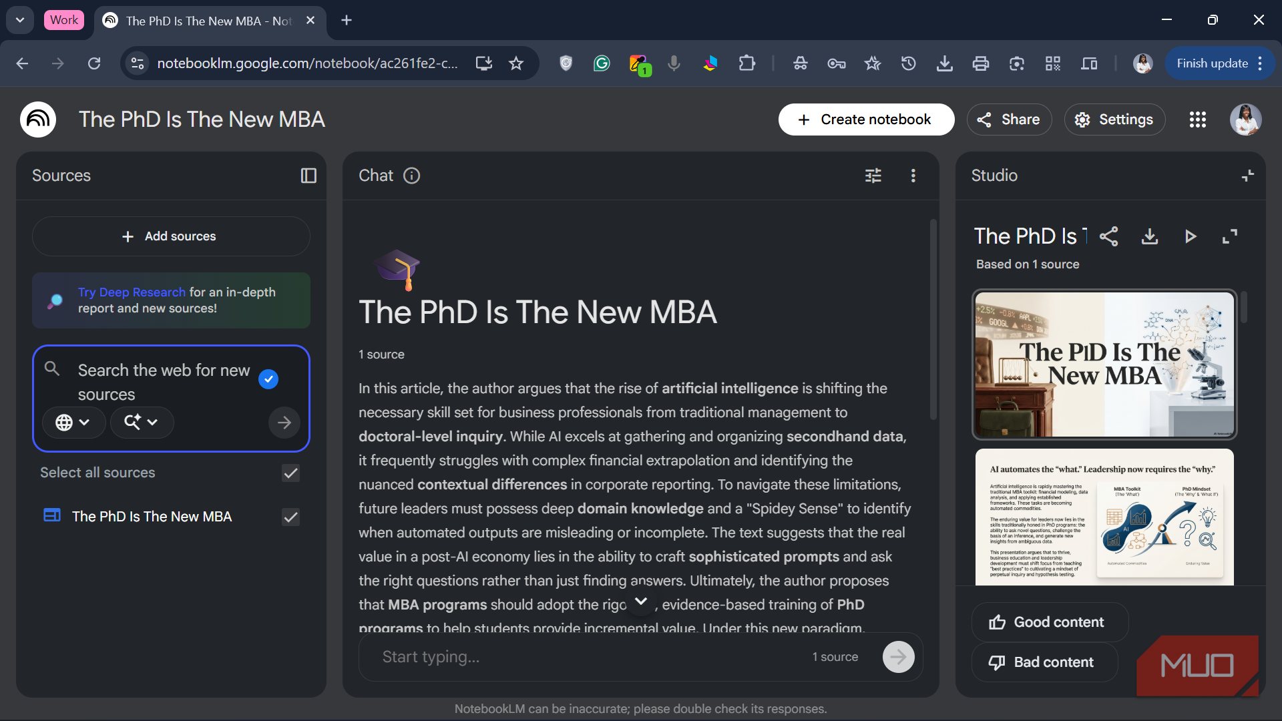Open Chat panel three-dot menu
The width and height of the screenshot is (1282, 721).
pos(913,176)
